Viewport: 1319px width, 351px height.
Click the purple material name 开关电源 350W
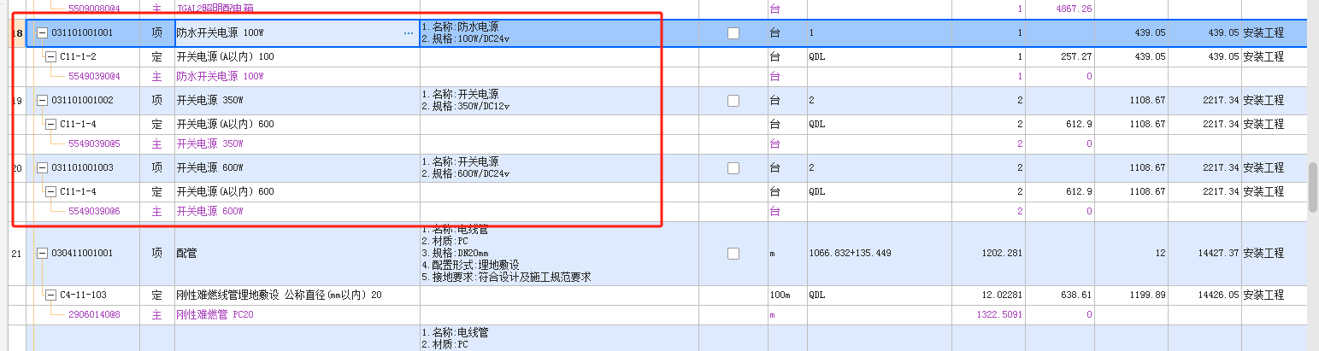point(209,144)
